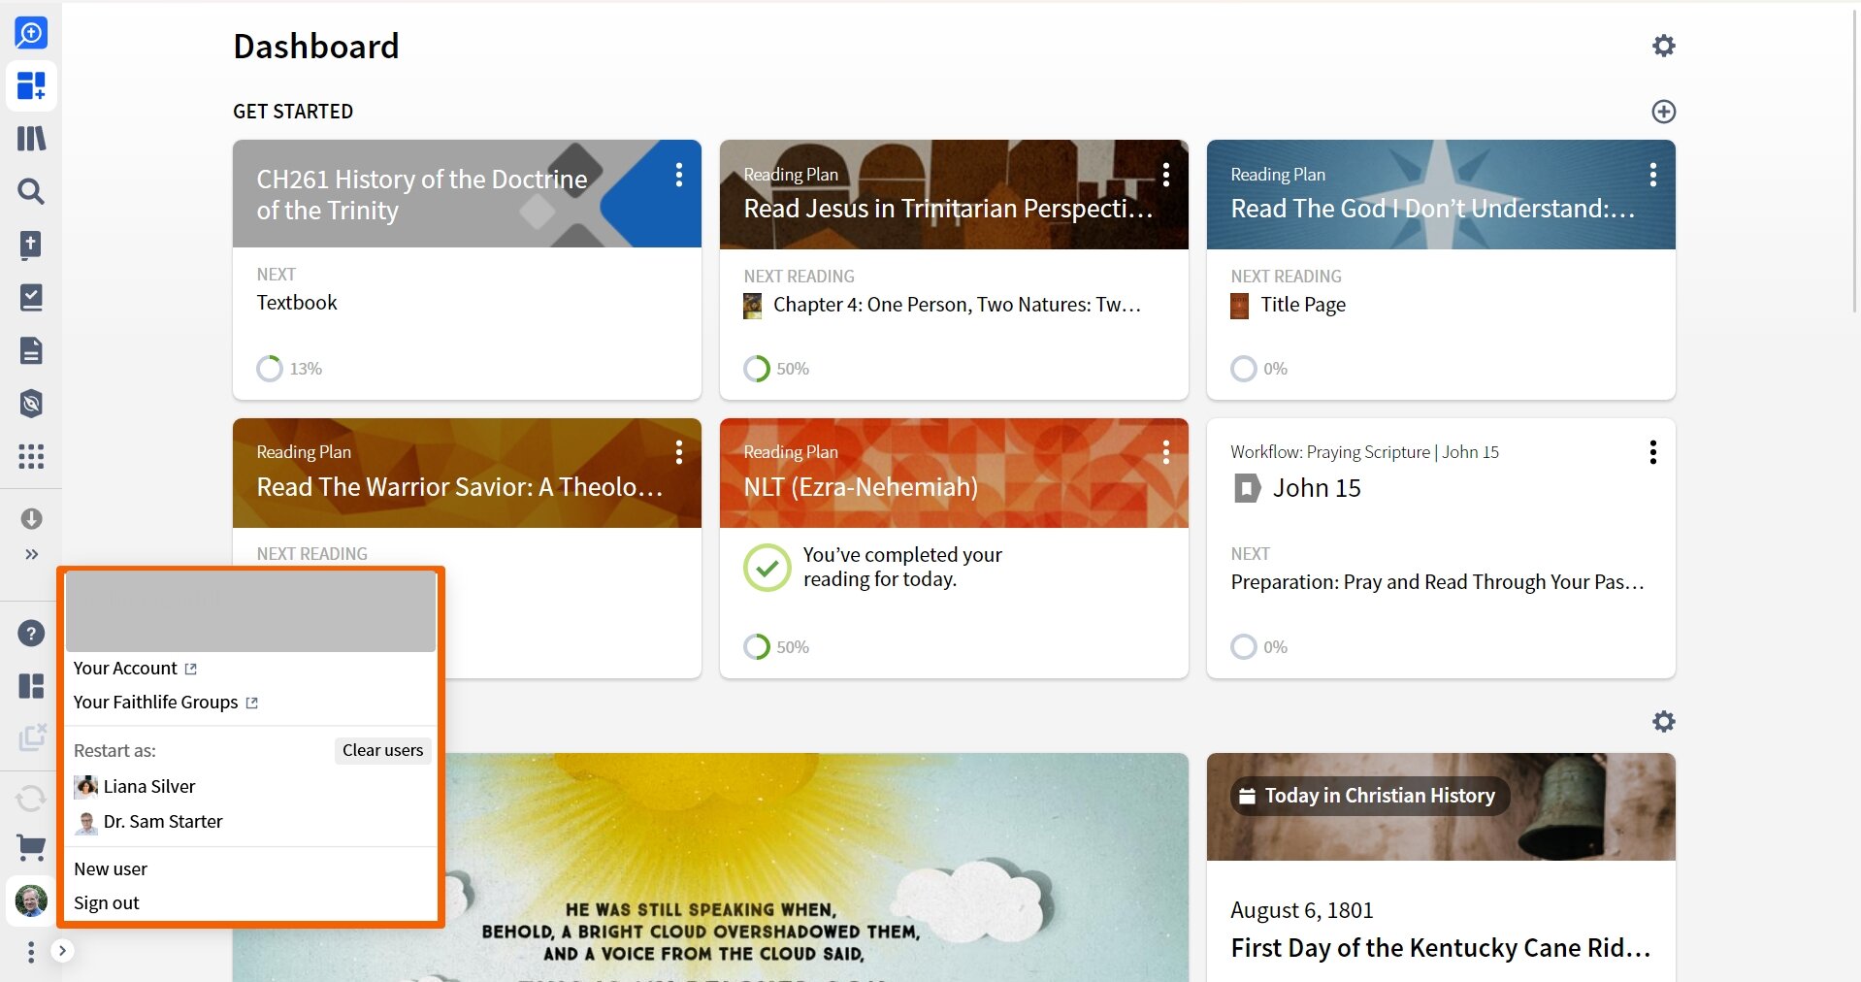The width and height of the screenshot is (1861, 982).
Task: Open the shopping cart store icon
Action: tap(31, 848)
